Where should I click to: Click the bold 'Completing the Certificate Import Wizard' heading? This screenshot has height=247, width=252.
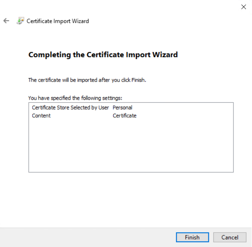(103, 55)
